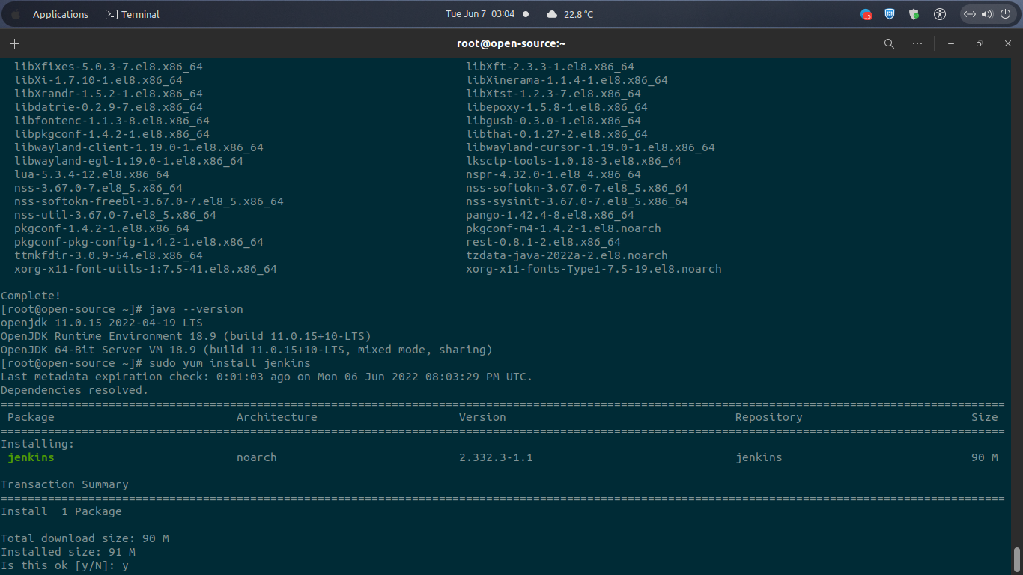Click the 90 M size value in table
Viewport: 1023px width, 575px height.
tap(985, 457)
